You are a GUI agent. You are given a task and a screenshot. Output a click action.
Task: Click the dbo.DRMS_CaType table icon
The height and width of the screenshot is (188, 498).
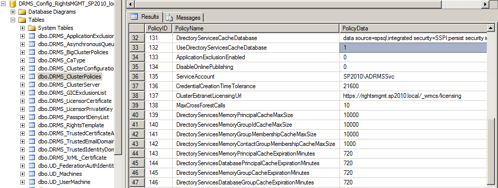pyautogui.click(x=32, y=60)
